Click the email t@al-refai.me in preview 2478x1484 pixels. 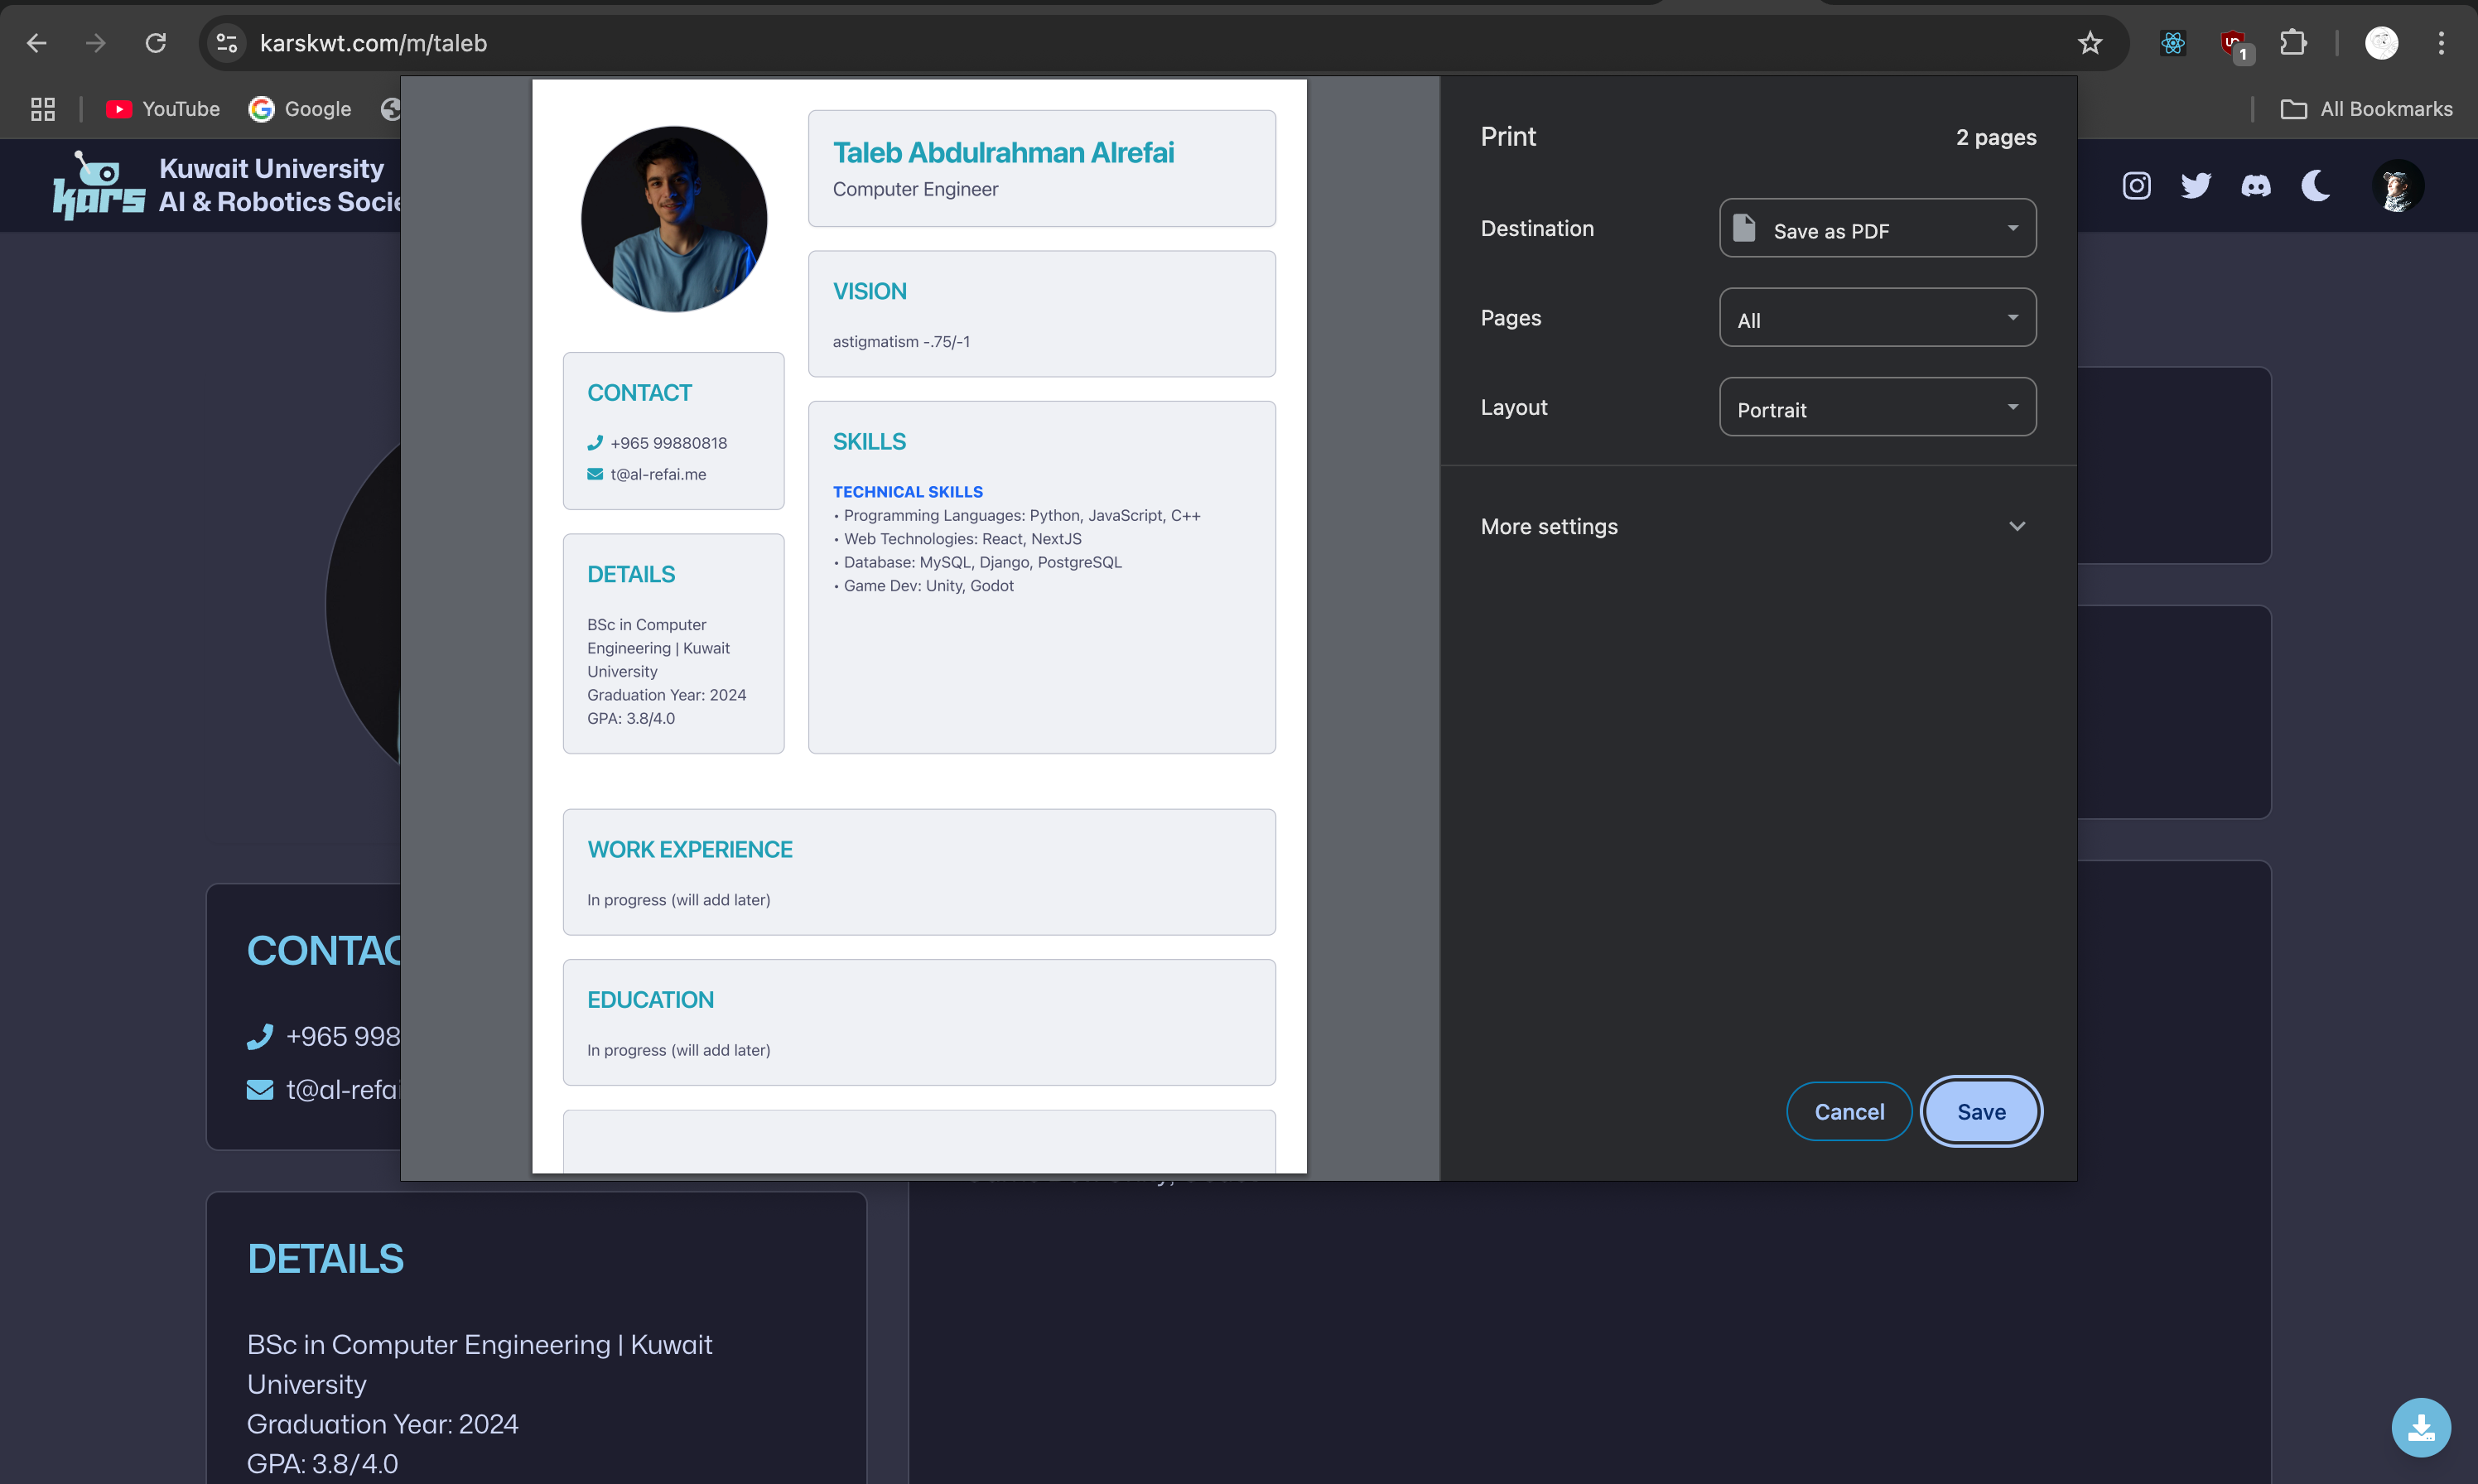click(x=658, y=474)
